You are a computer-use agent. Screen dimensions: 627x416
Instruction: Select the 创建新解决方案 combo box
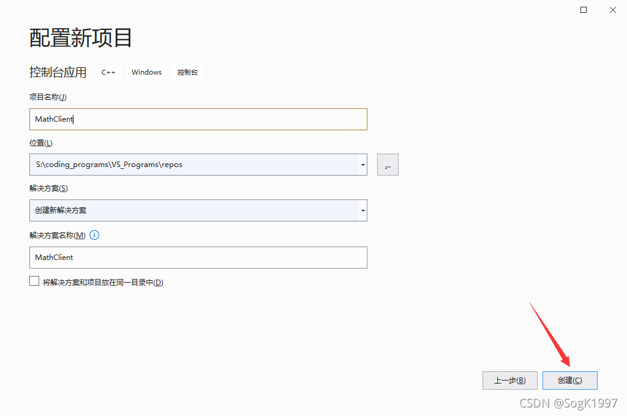[x=198, y=210]
